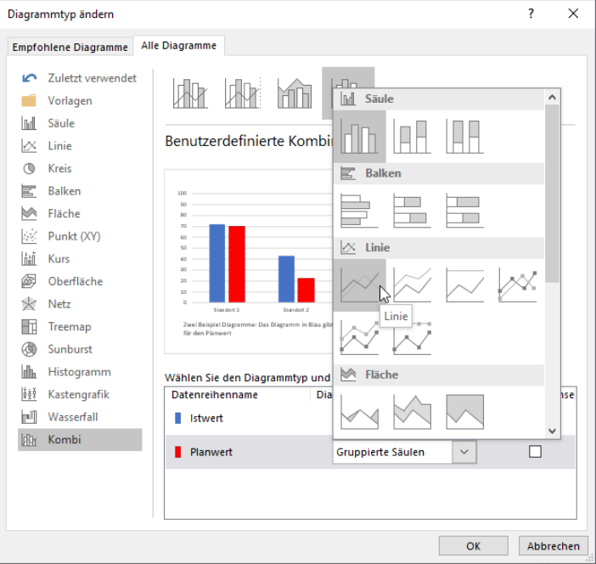Select the first area chart icon under Fläche

pyautogui.click(x=359, y=412)
